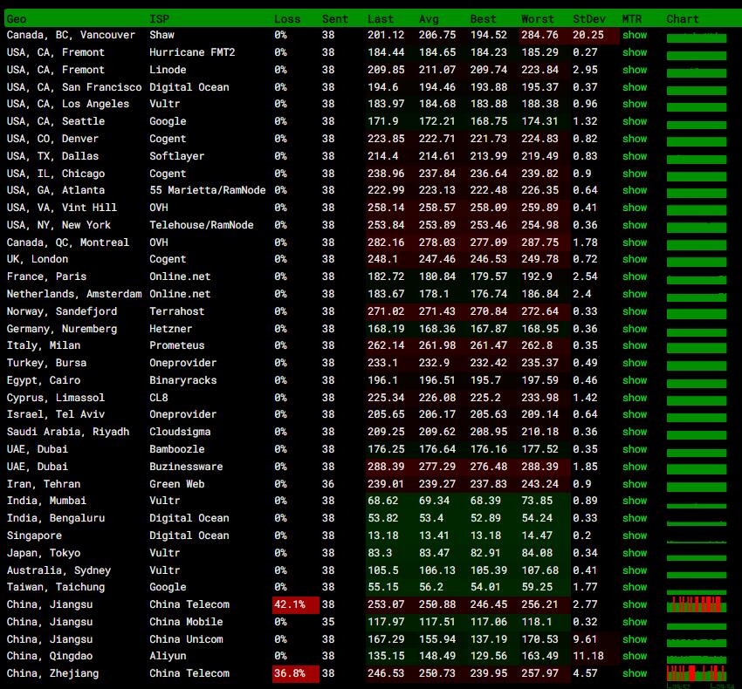Click the 42.1% loss cell

(296, 604)
